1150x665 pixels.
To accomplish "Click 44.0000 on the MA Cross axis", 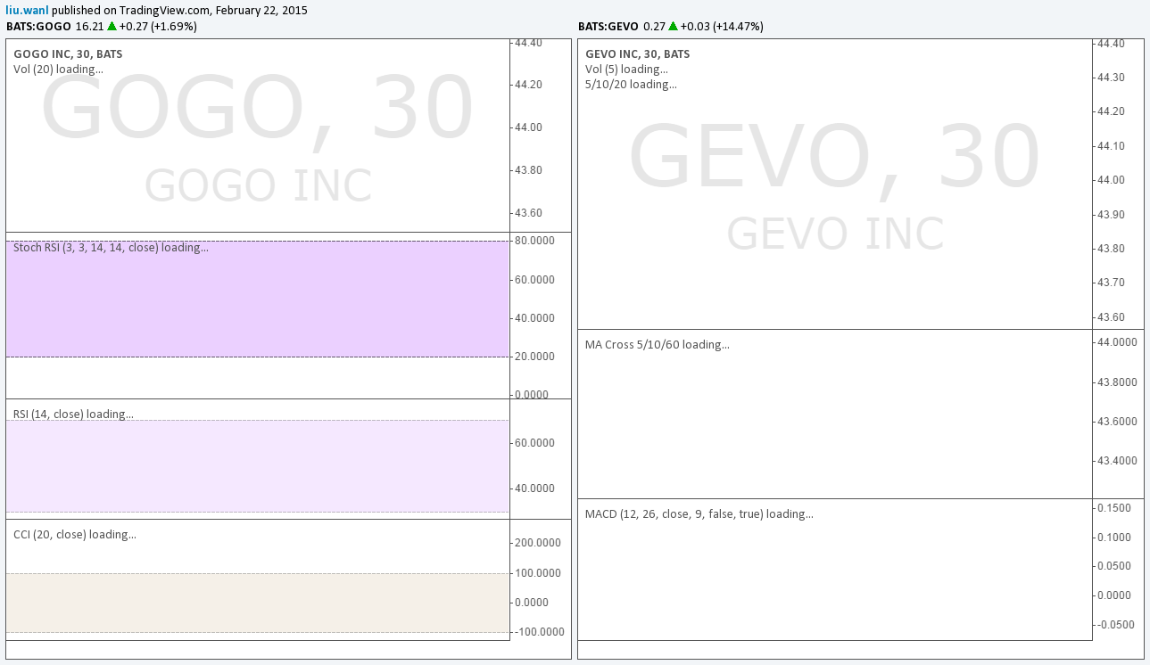I will pyautogui.click(x=1117, y=342).
